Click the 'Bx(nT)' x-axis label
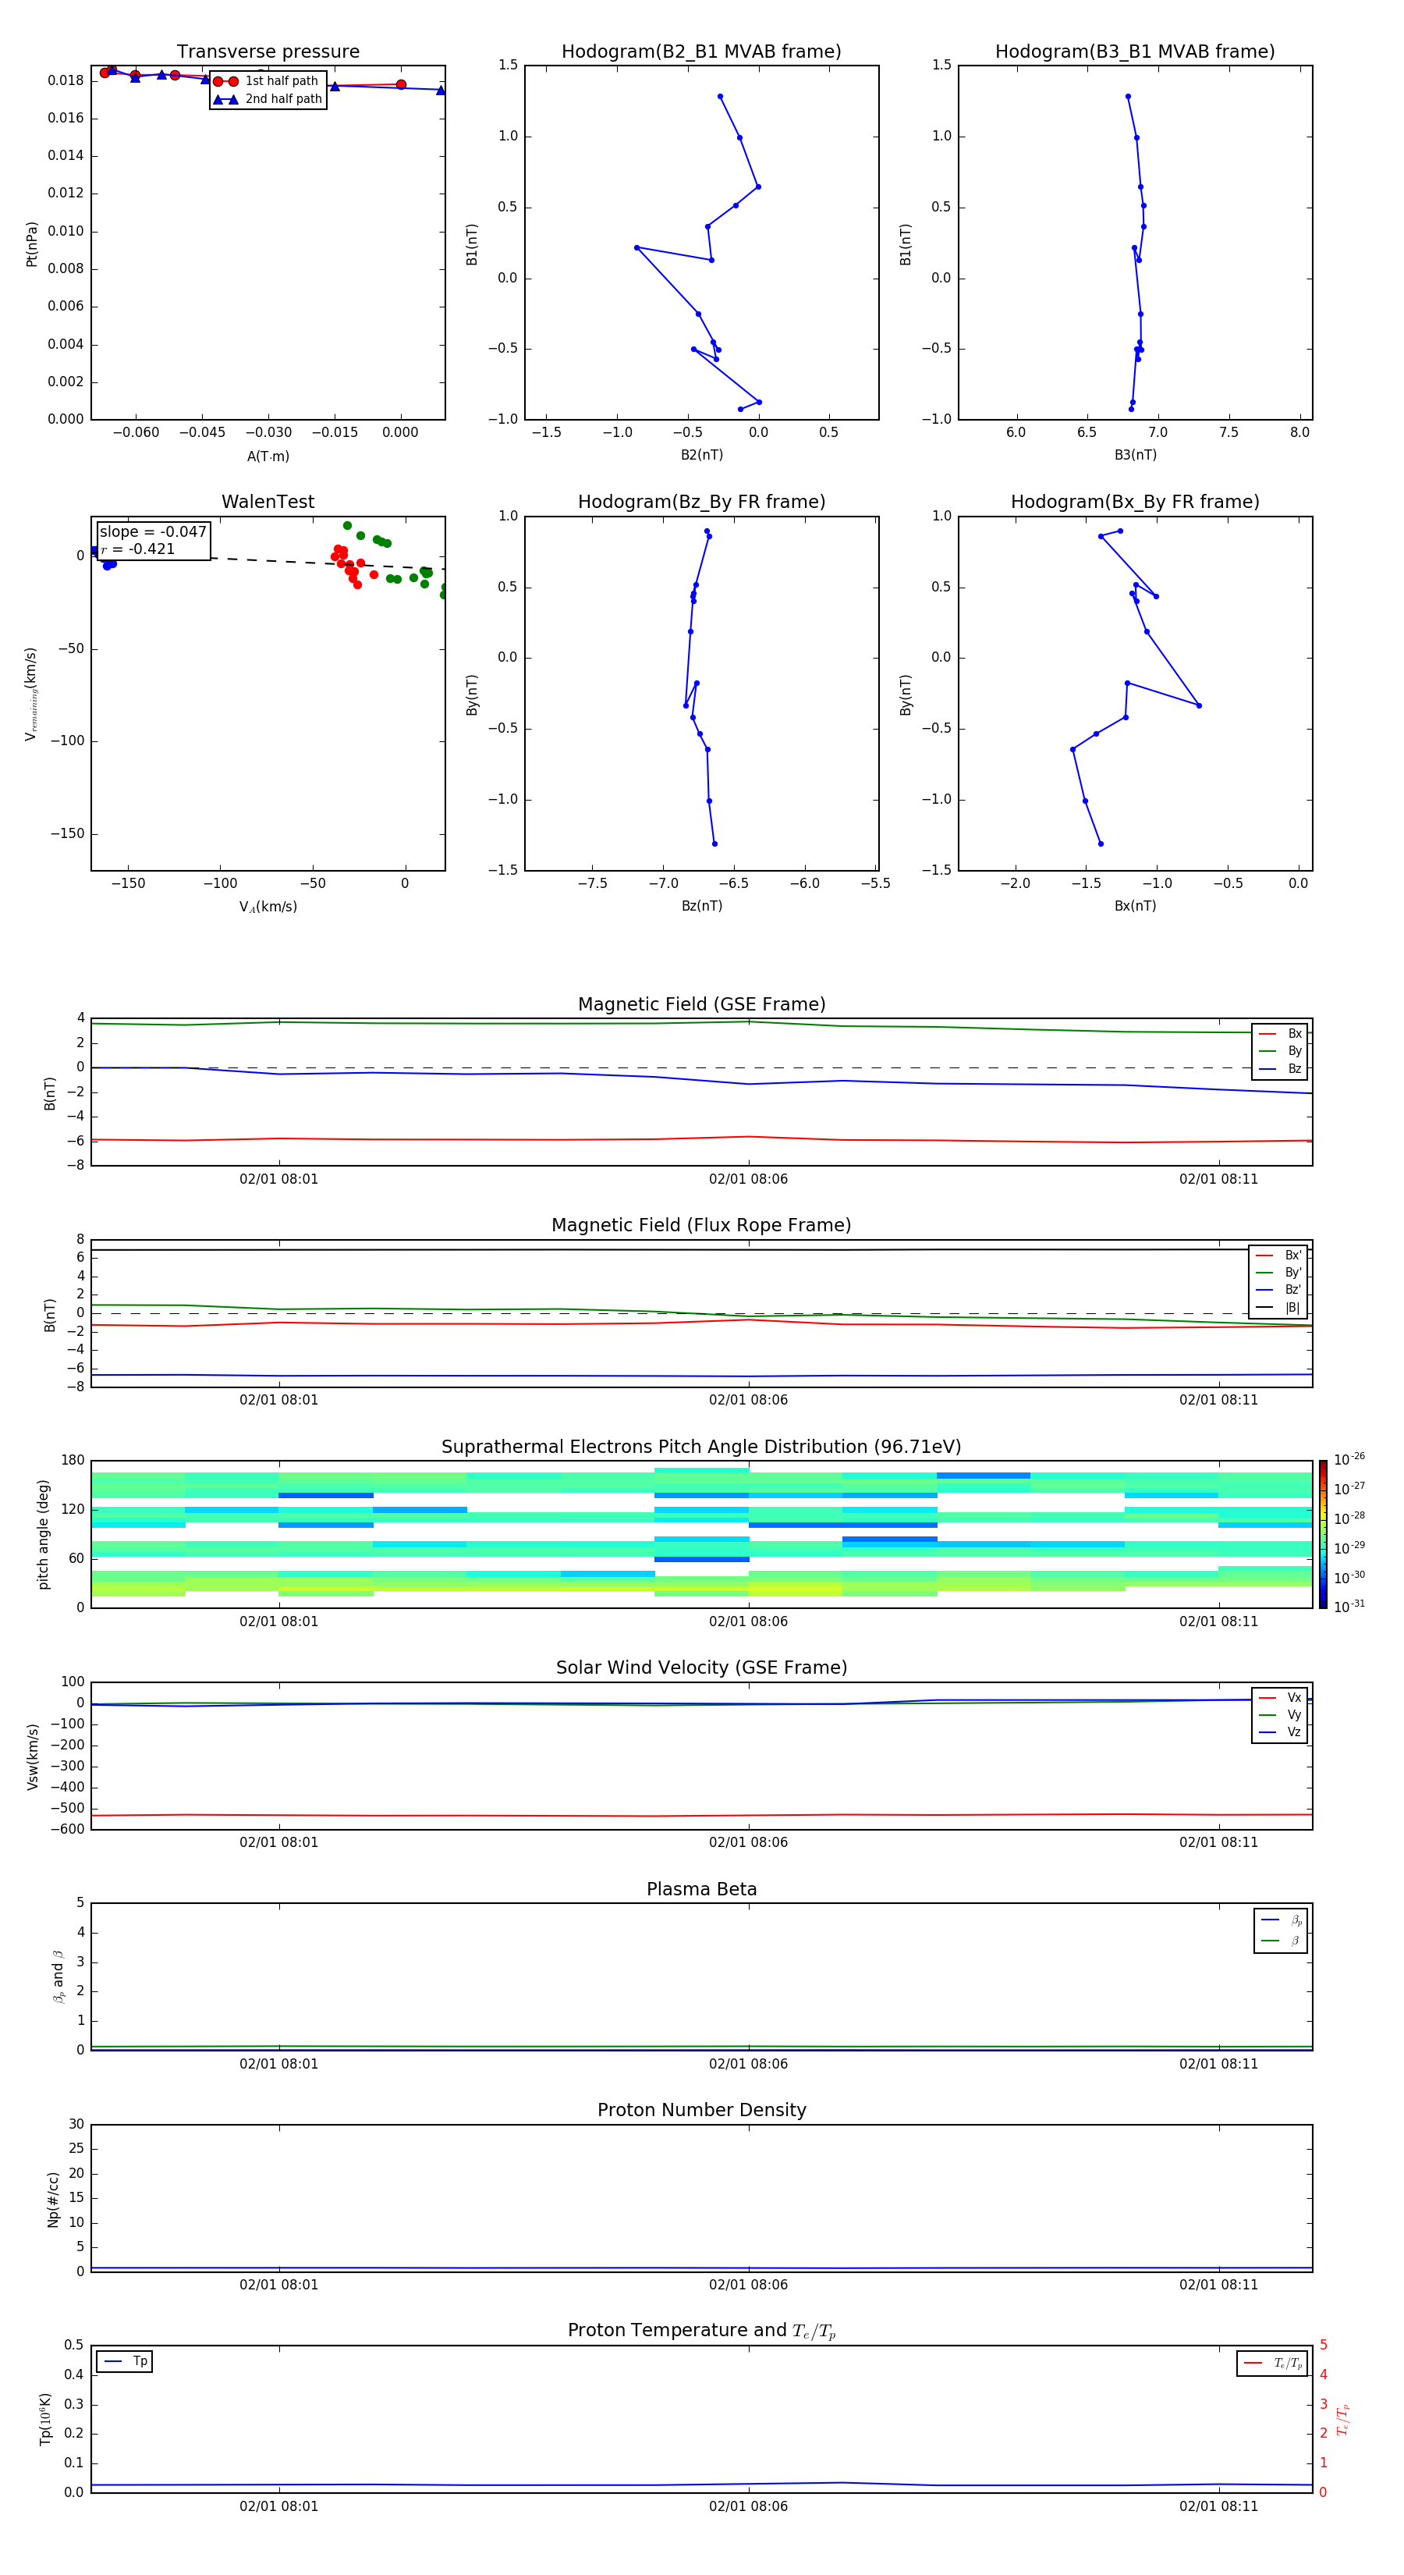Screen dimensions: 1404x2575 coord(1135,906)
